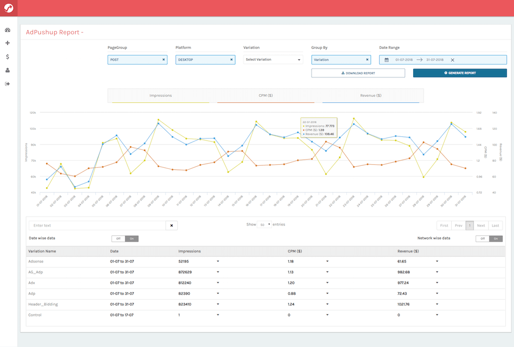Viewport: 514px width, 347px height.
Task: Expand Revenue arrow in Control row
Action: (437, 315)
